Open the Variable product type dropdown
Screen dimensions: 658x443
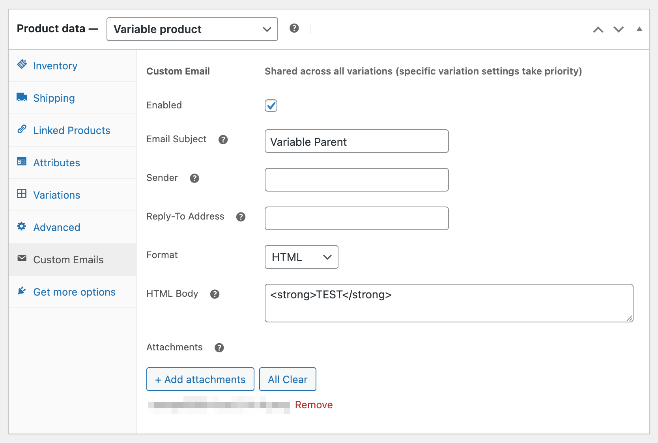pyautogui.click(x=192, y=29)
